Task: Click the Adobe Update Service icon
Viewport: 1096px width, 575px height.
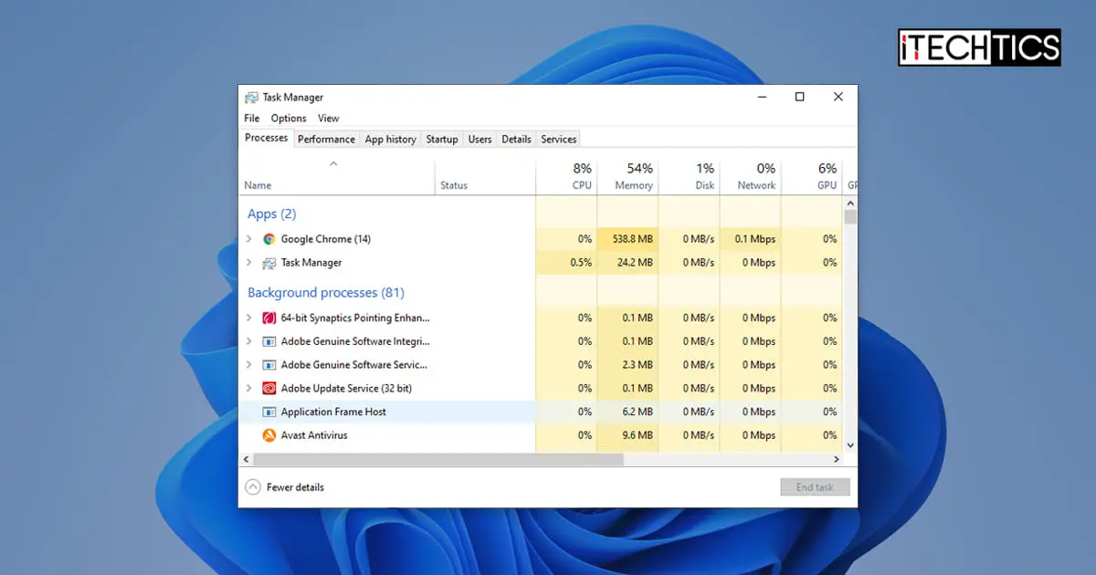Action: point(269,389)
